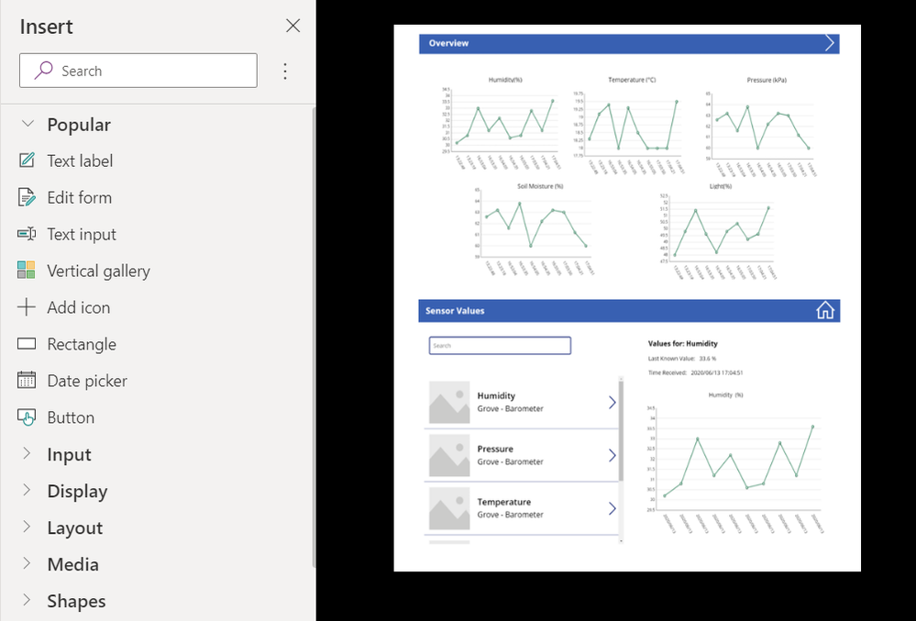Insert a Button control
The height and width of the screenshot is (621, 916).
pyautogui.click(x=70, y=417)
